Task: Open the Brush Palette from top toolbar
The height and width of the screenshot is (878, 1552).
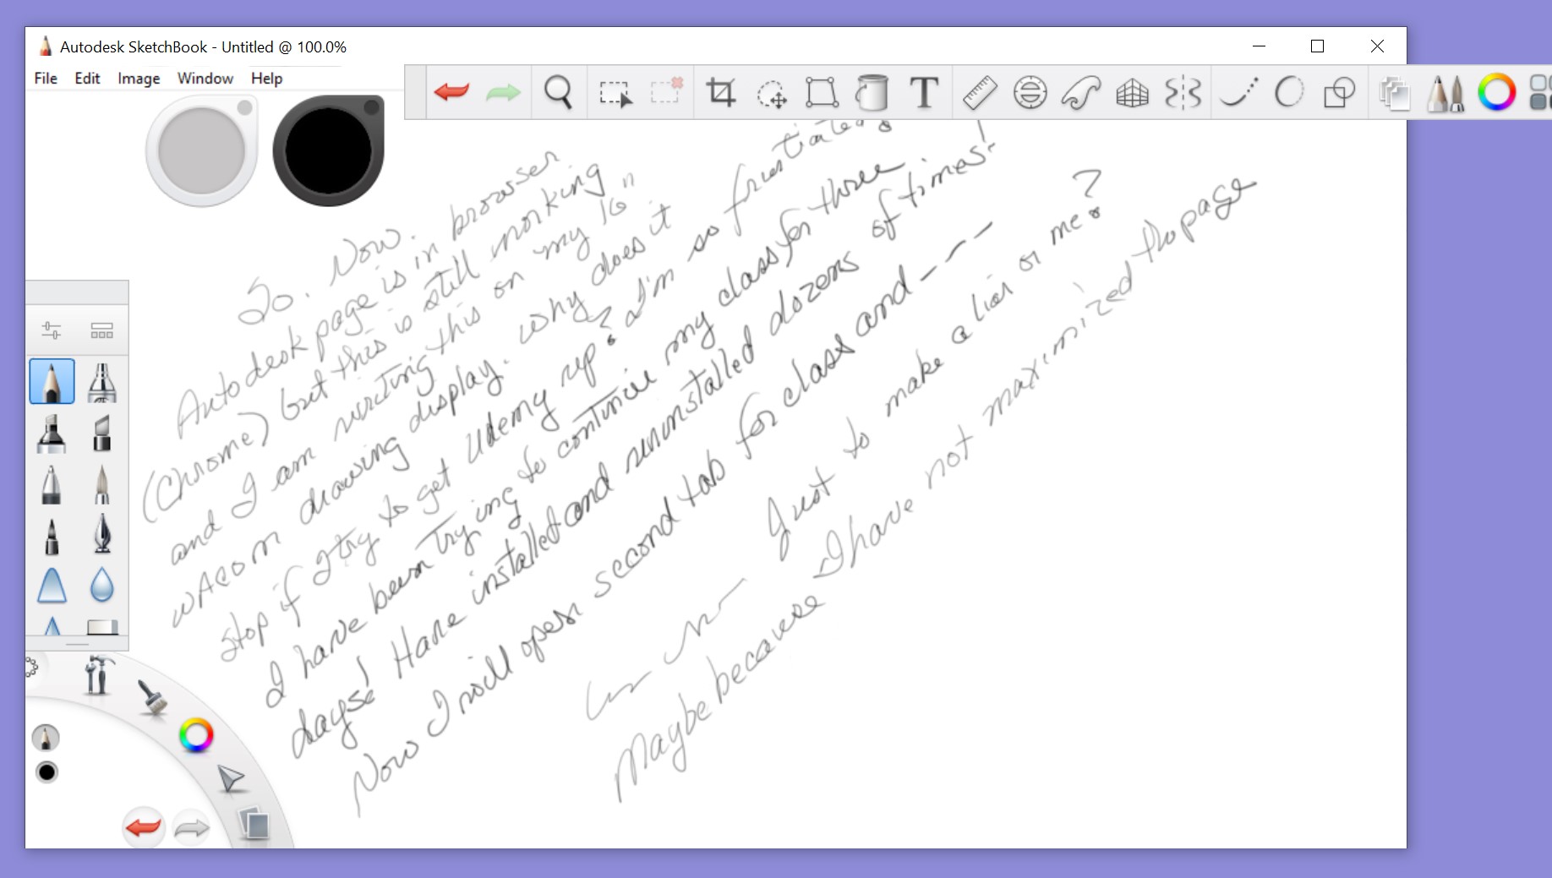Action: 1445,93
